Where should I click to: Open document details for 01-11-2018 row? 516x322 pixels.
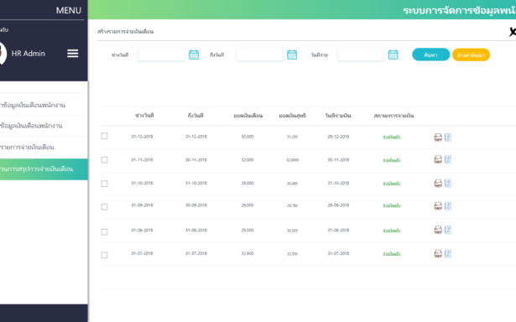coord(448,159)
